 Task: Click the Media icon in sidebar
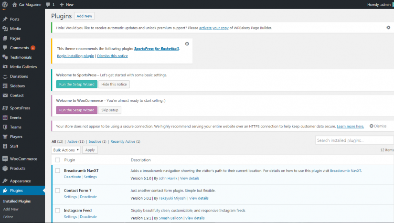pos(5,29)
